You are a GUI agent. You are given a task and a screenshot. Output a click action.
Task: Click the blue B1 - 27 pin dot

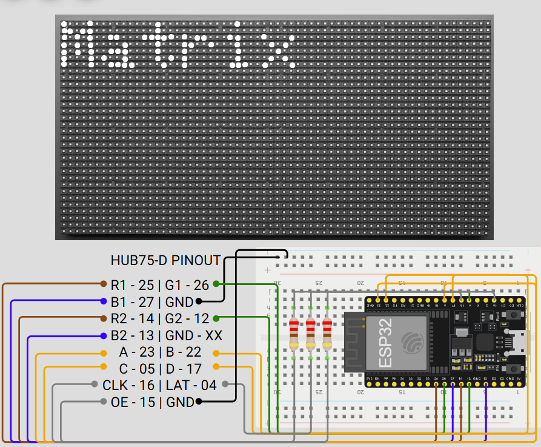104,301
